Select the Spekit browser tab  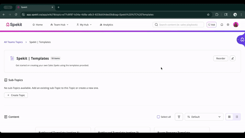[35, 7]
